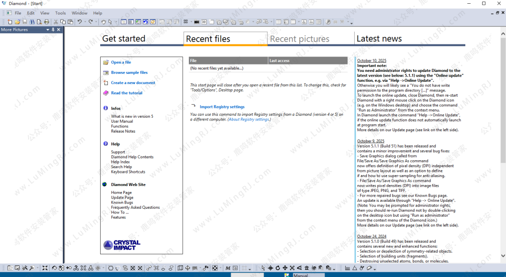Toggle the More Pictures panel pin
The image size is (506, 277).
click(x=53, y=29)
